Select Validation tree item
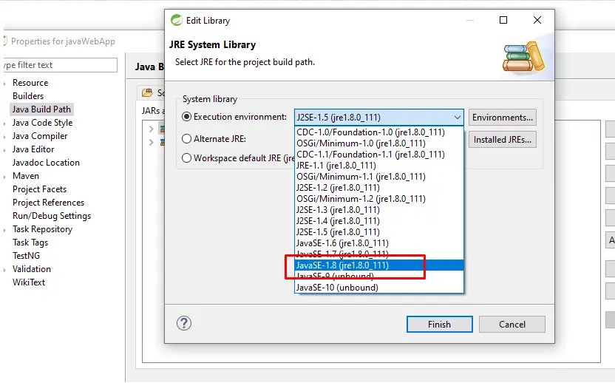615x383 pixels. 31,269
